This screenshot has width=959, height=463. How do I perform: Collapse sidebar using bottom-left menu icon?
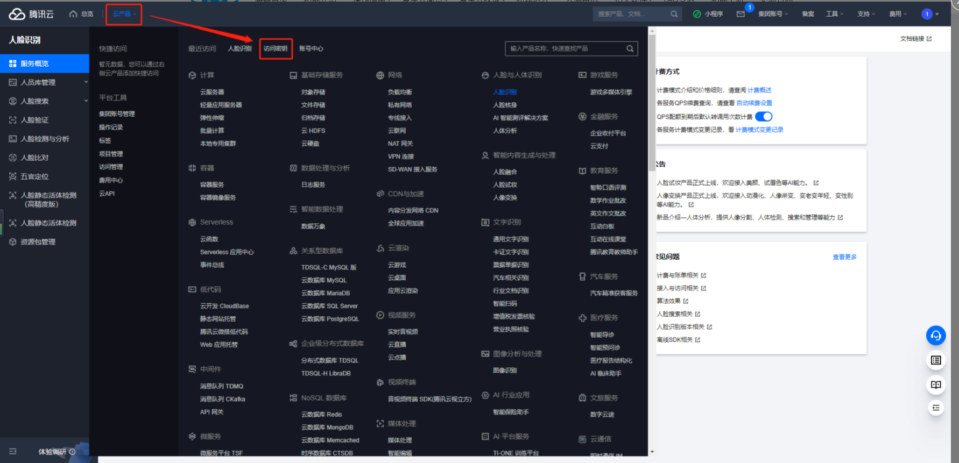tap(13, 452)
